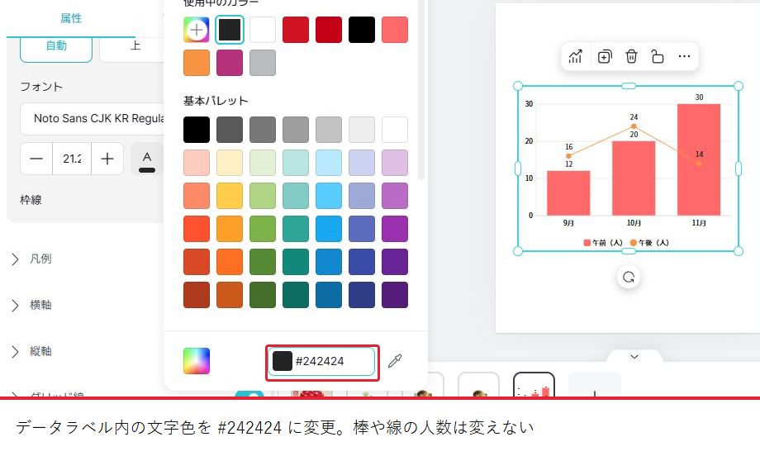The height and width of the screenshot is (456, 760).
Task: Open the three-dot more options menu
Action: 684,57
